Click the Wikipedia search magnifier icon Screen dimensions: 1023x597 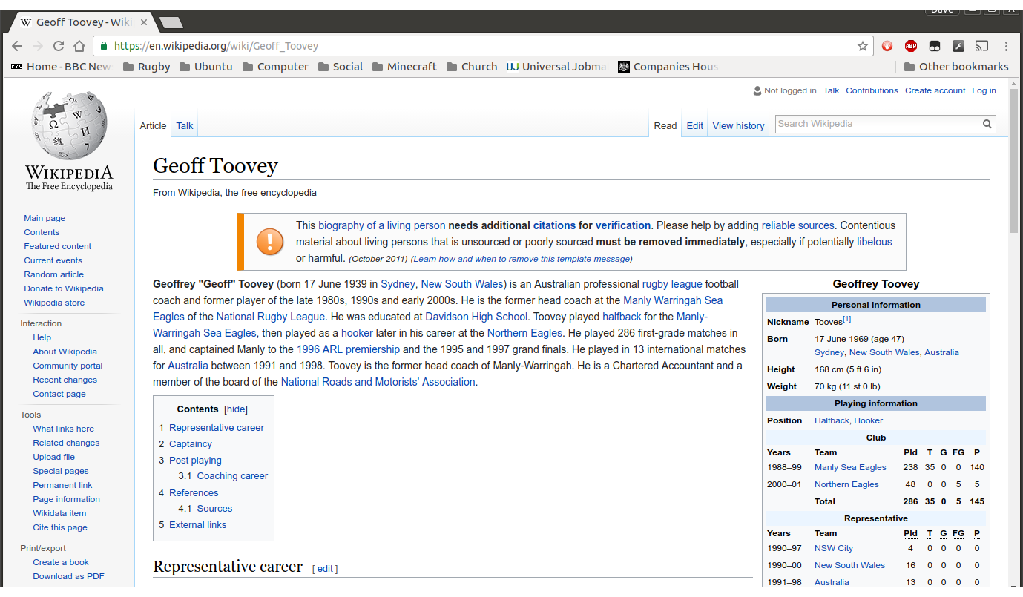click(987, 124)
